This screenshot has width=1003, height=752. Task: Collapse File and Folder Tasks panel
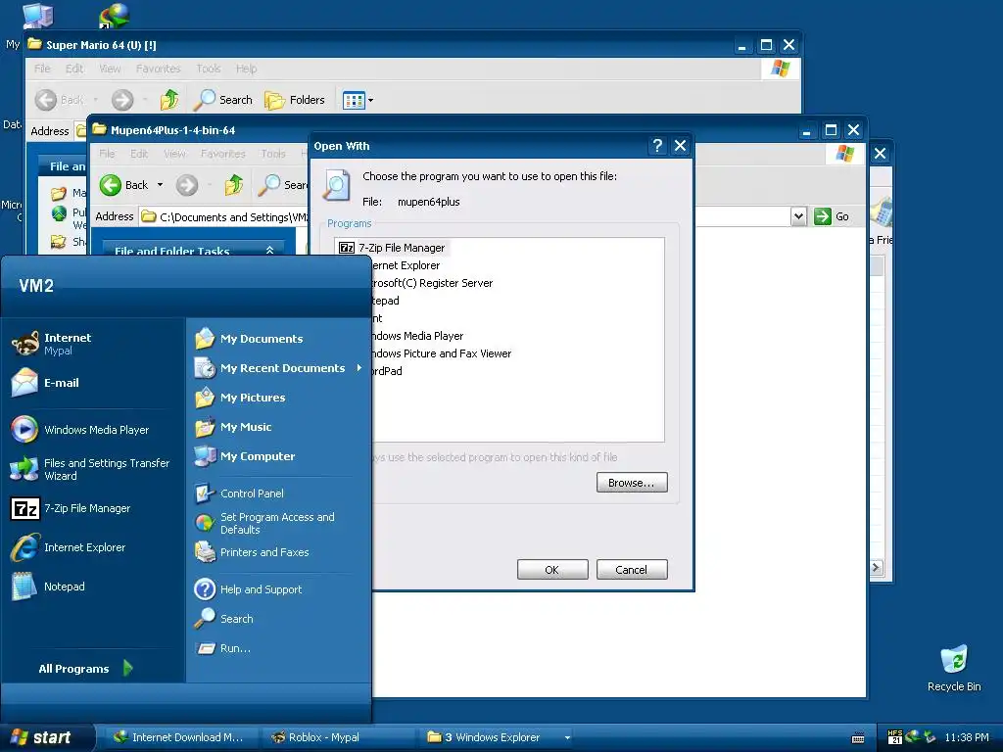coord(269,250)
